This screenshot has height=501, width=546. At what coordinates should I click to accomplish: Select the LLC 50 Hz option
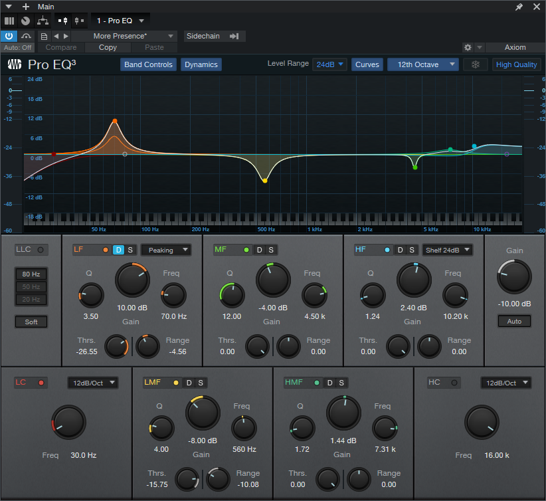pyautogui.click(x=31, y=287)
